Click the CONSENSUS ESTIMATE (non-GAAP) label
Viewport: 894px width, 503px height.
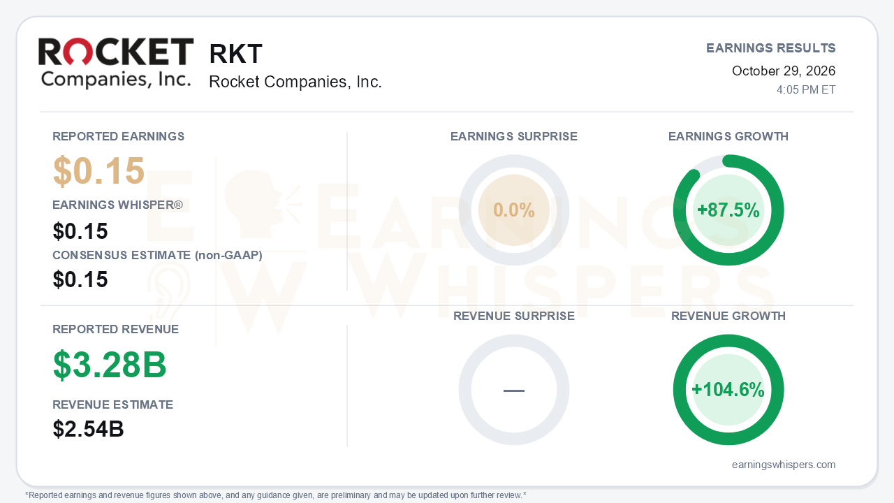(x=157, y=255)
